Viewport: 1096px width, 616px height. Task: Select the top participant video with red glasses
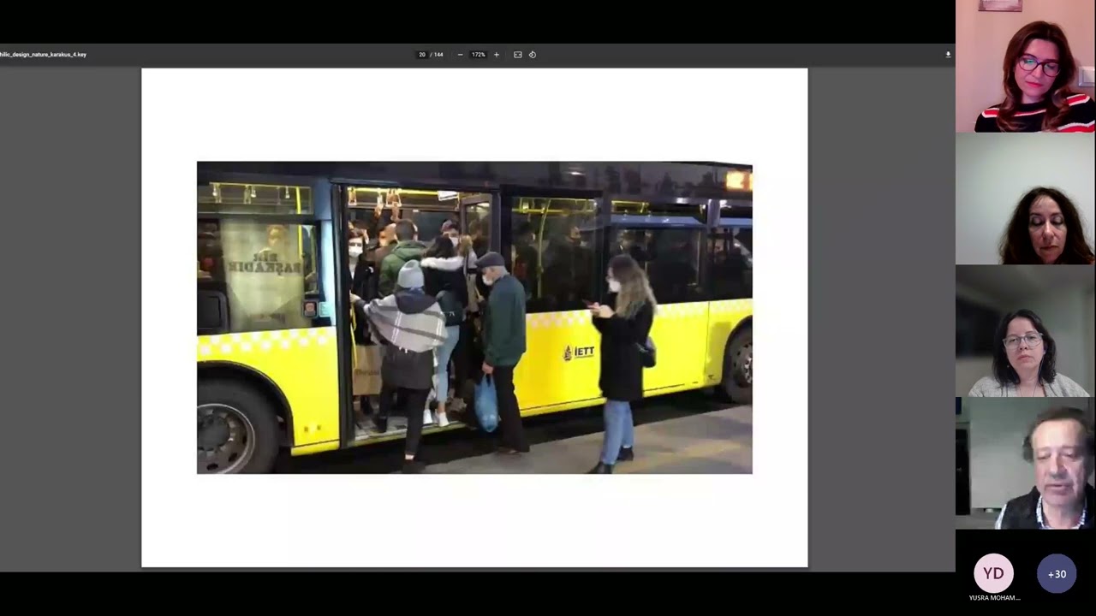1026,66
